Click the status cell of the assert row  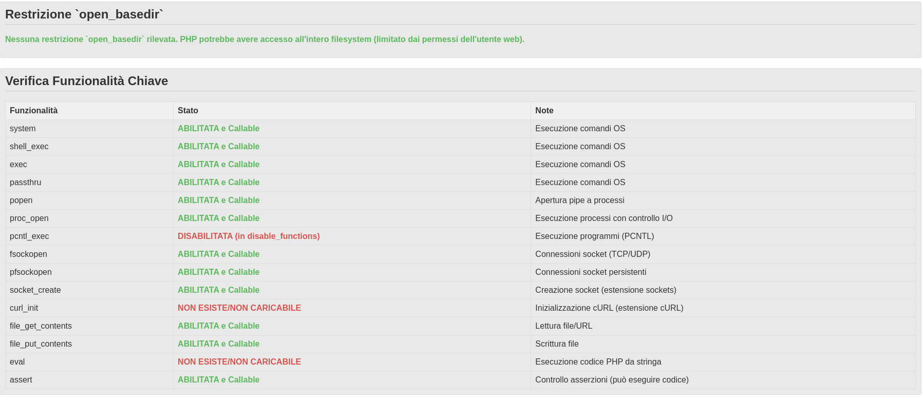(218, 380)
